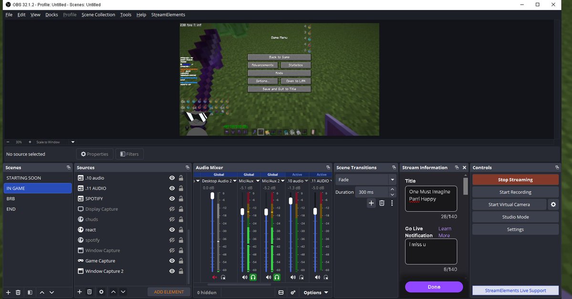The image size is (572, 299).
Task: Toggle audio mixer layout icon
Action: point(281,292)
